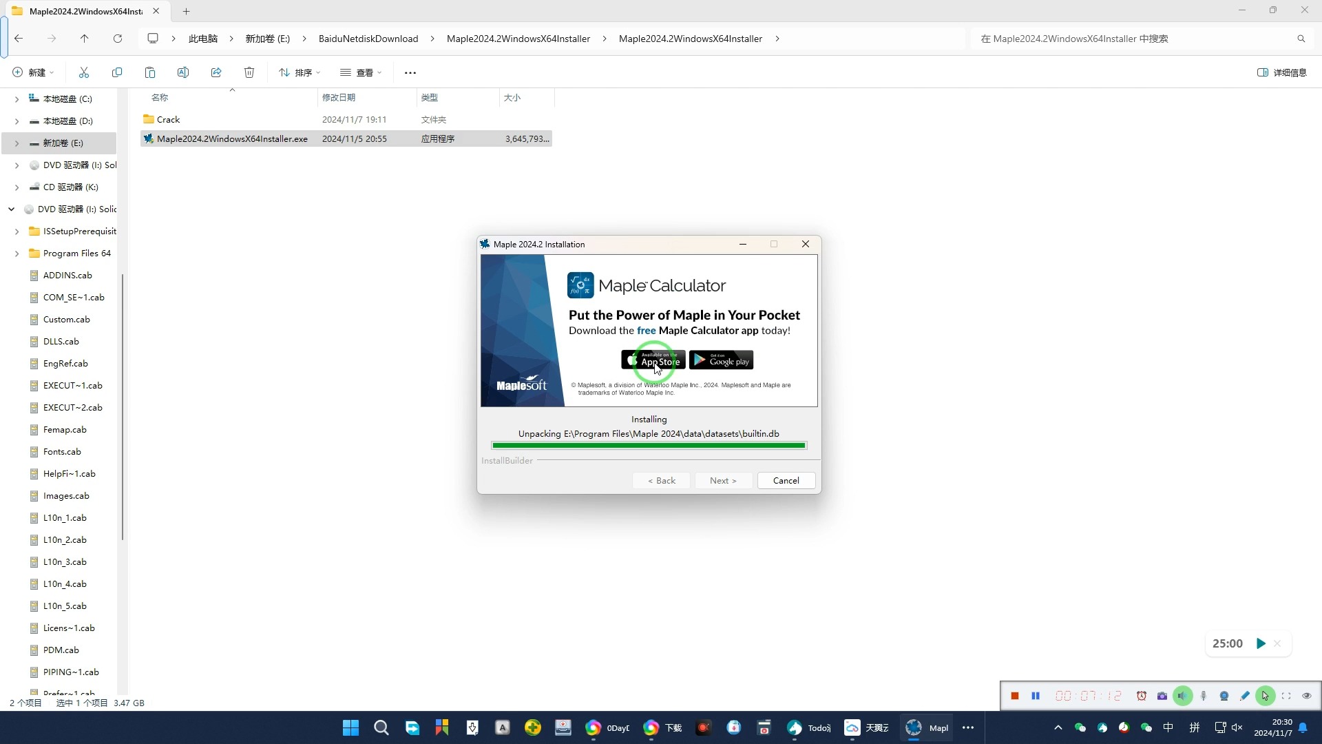1322x744 pixels.
Task: Open the Windows Start menu
Action: [x=350, y=727]
